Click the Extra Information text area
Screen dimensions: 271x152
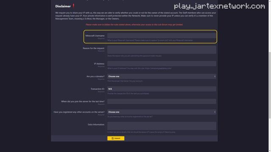point(162,126)
